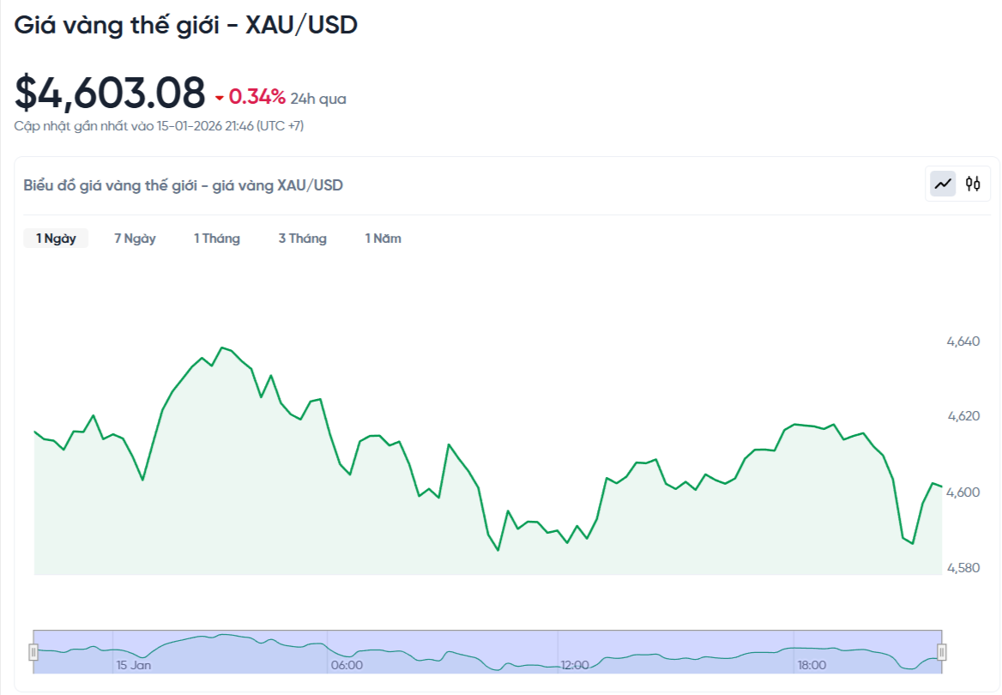Switch to the 7 Ngày tab

click(135, 238)
